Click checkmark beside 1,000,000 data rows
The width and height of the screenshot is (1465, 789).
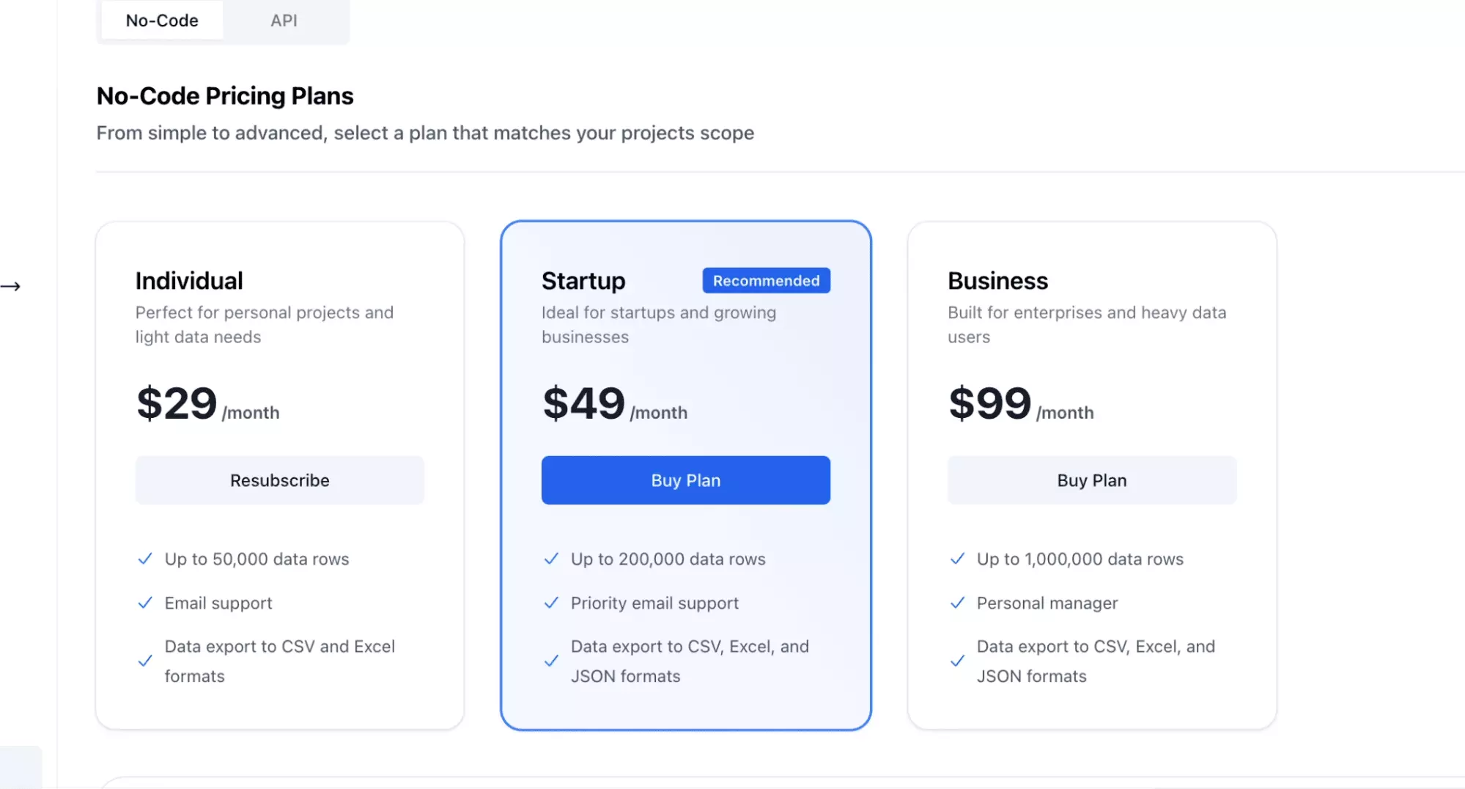[x=957, y=559]
